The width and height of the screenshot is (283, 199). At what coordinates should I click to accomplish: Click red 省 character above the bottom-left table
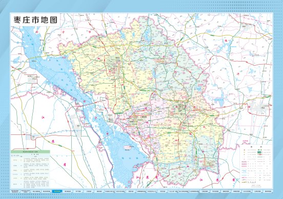point(65,165)
